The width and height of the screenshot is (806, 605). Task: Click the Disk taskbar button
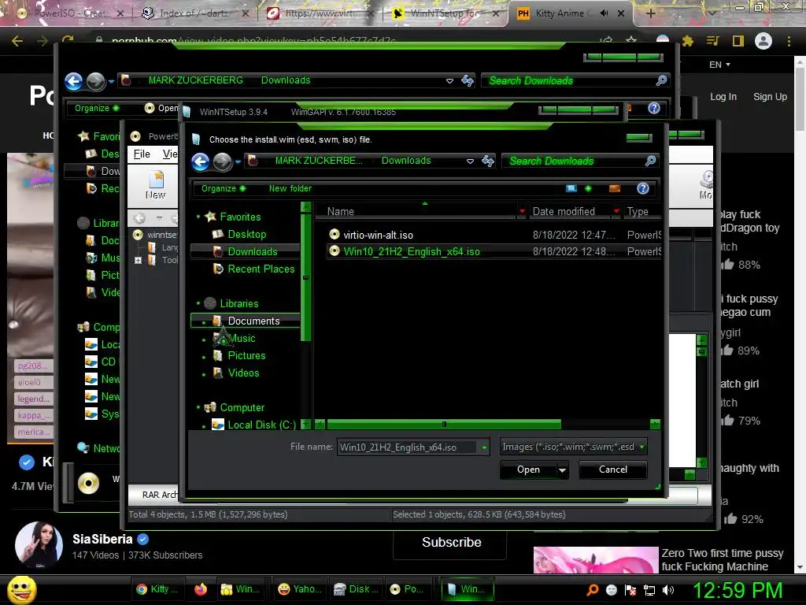pos(356,589)
